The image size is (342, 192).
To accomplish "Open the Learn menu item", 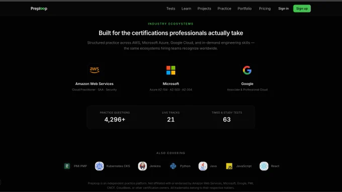I will (x=186, y=9).
